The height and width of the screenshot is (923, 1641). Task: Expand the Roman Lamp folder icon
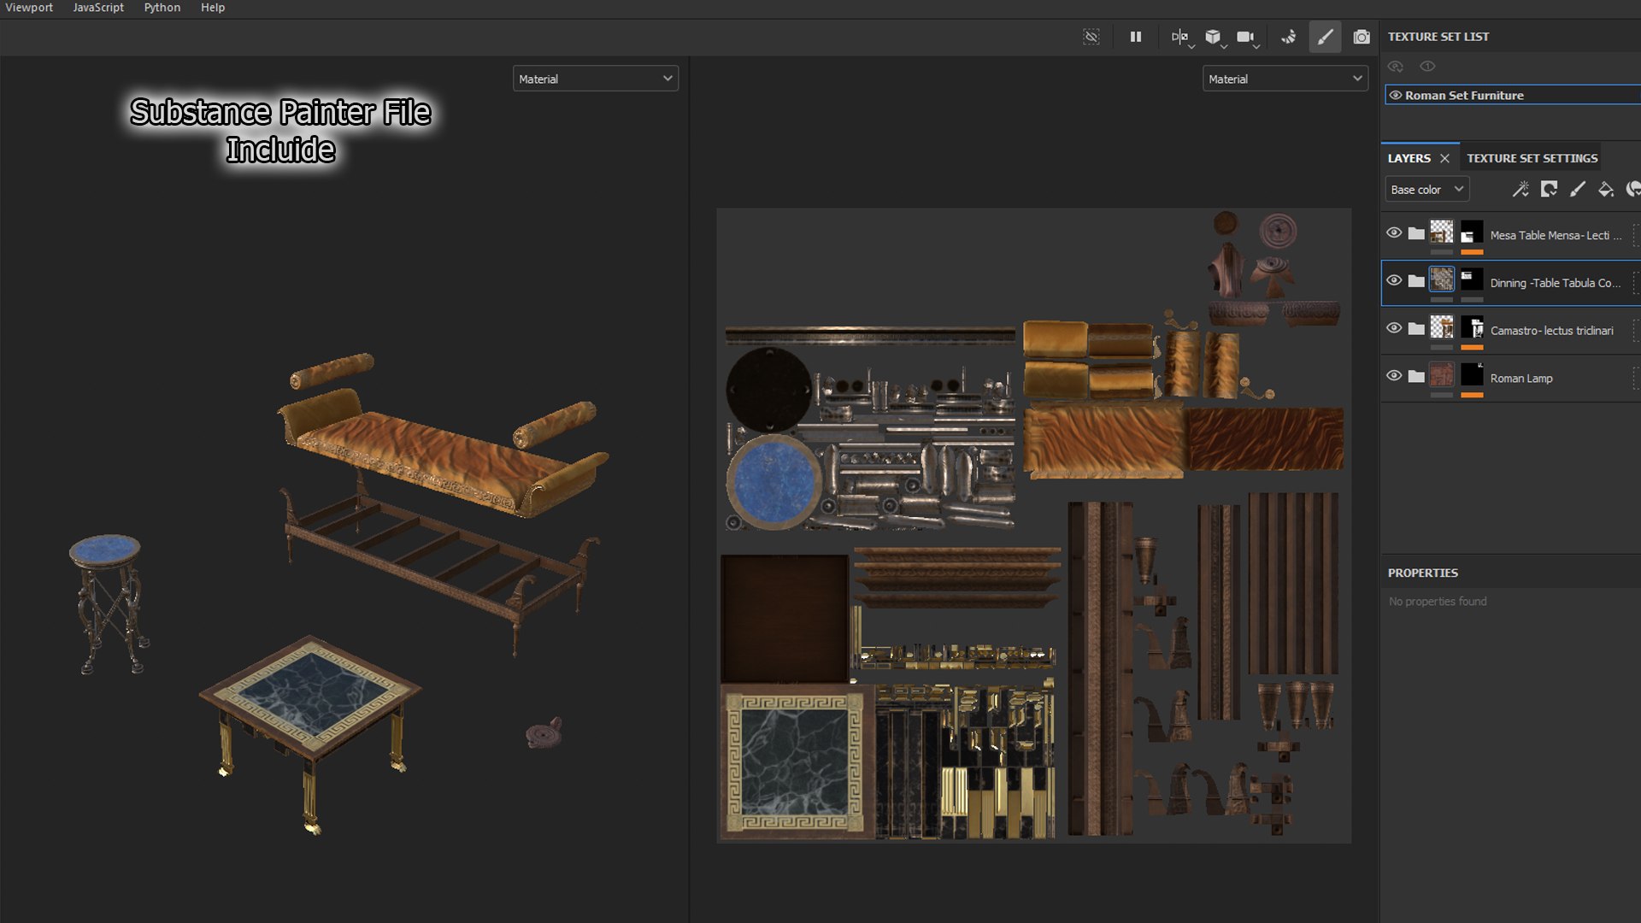coord(1416,376)
